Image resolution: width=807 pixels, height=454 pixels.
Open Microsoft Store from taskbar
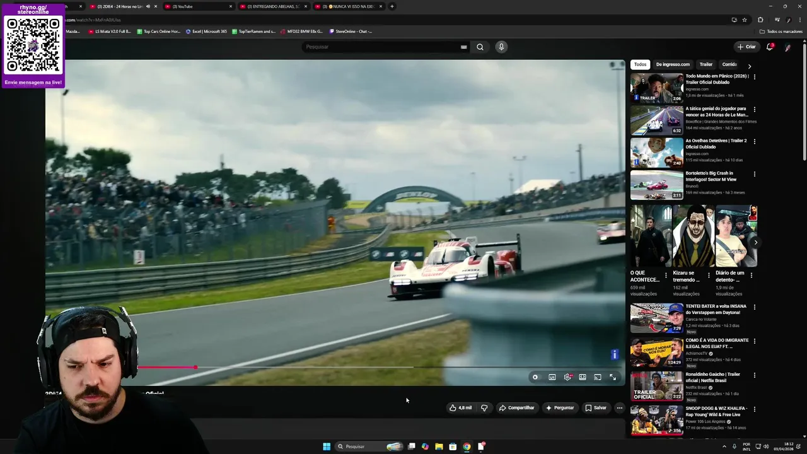[x=453, y=446]
